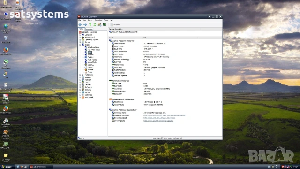
Task: Switch to the Favorites tab in sidebar
Action: tap(89, 29)
